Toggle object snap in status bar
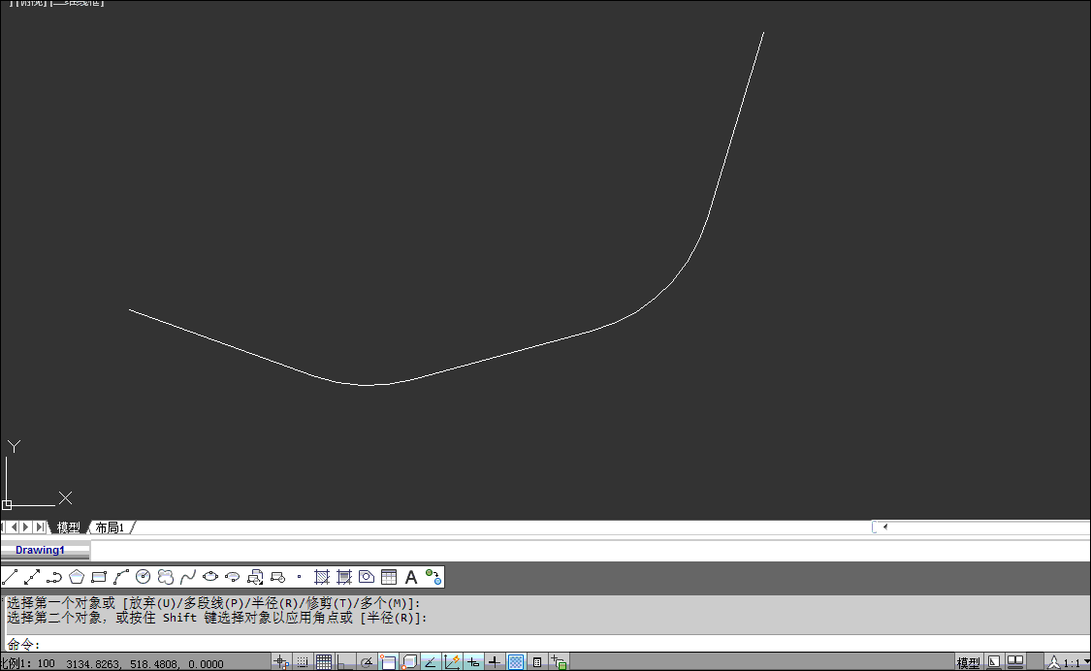1091x671 pixels. pyautogui.click(x=388, y=662)
